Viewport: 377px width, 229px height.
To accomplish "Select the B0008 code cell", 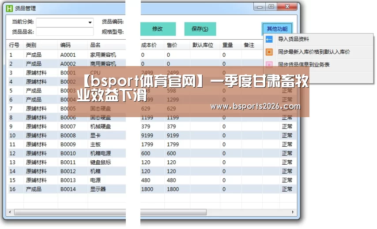I will pos(68,136).
